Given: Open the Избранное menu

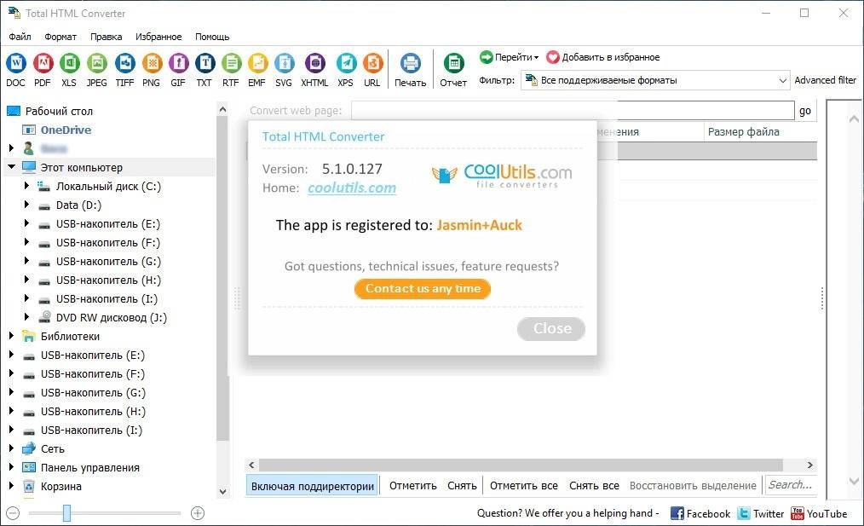Looking at the screenshot, I should (x=158, y=37).
